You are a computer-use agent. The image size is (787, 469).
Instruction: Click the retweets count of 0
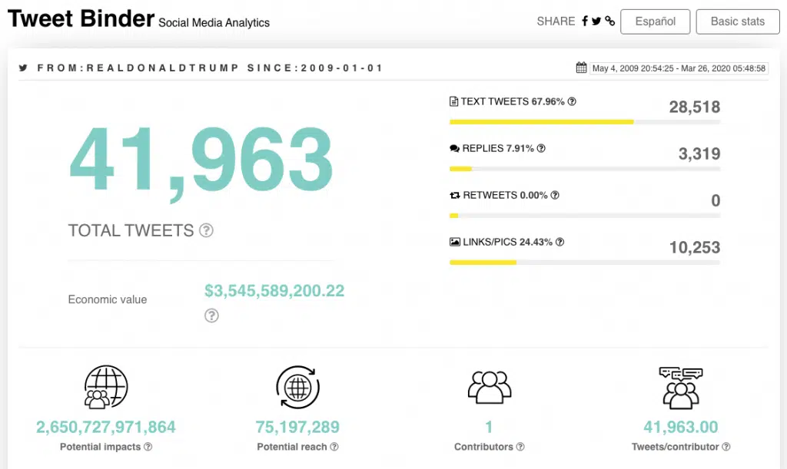point(716,200)
